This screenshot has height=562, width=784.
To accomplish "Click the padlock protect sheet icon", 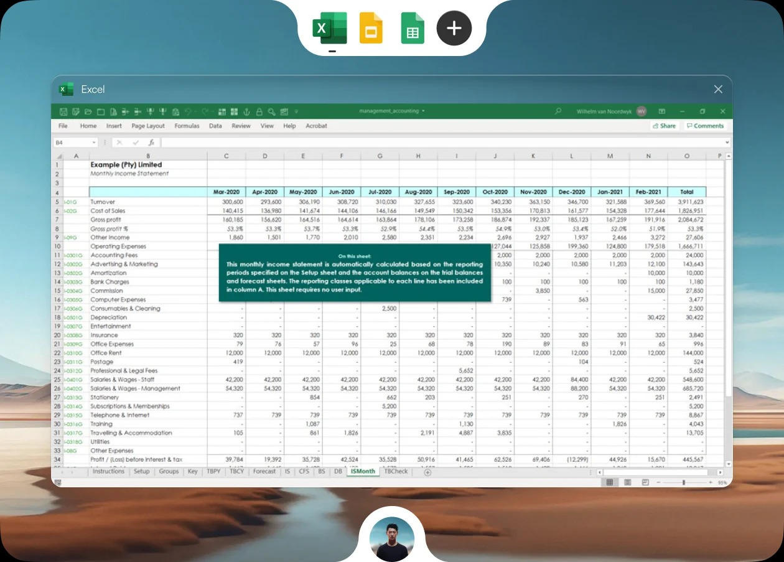I will point(259,111).
